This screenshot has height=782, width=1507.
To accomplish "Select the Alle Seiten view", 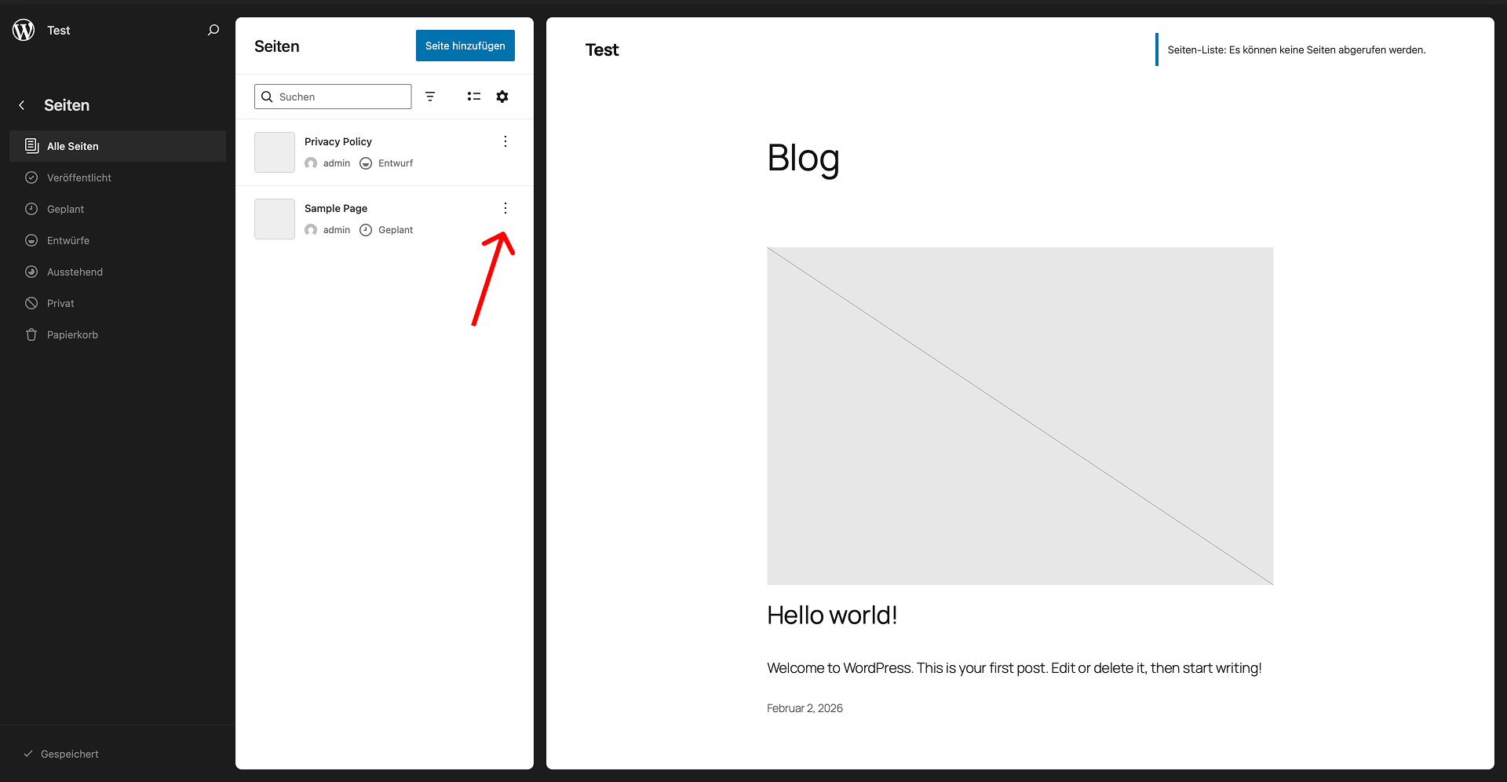I will 118,146.
